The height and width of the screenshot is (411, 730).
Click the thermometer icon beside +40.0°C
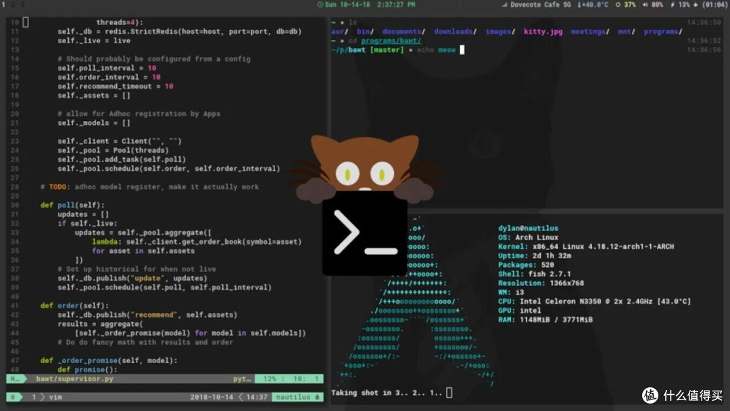[579, 5]
